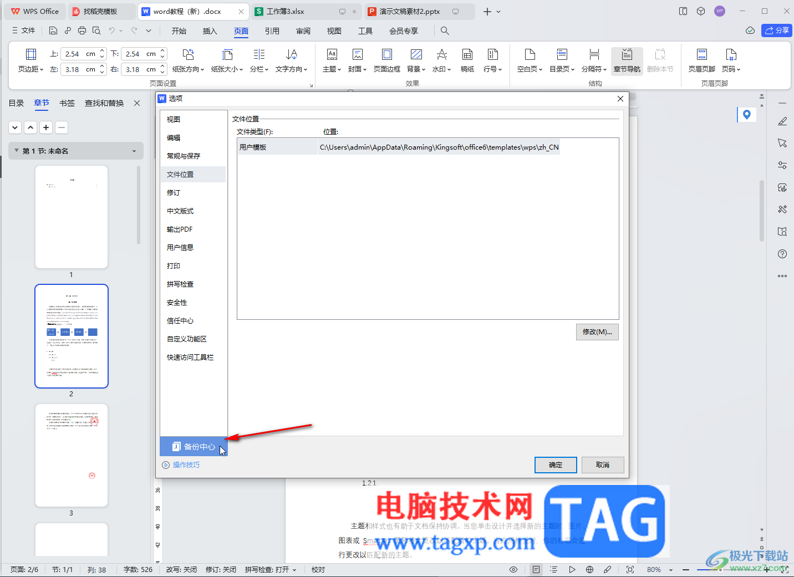Close the 选项 dialog
794x577 pixels.
620,99
